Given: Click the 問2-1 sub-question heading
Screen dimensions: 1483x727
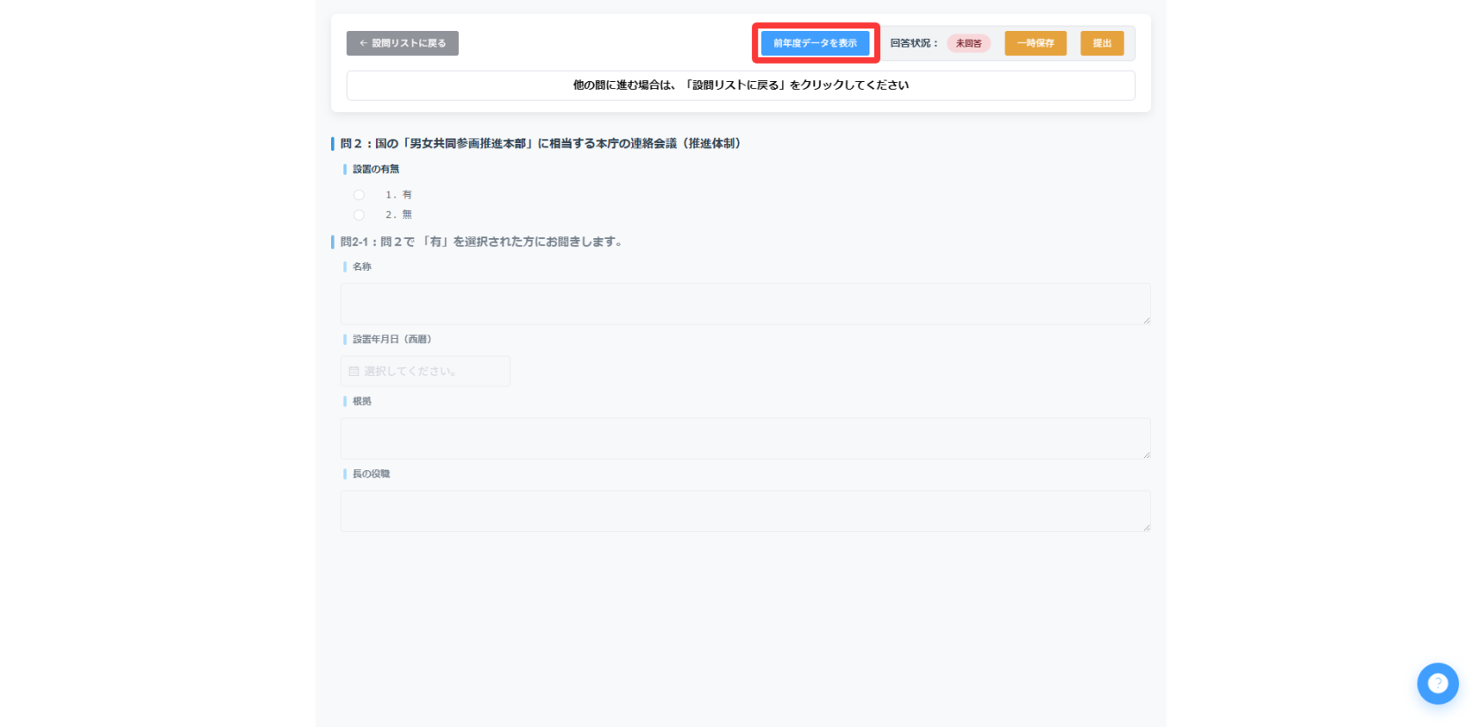Looking at the screenshot, I should pos(482,242).
